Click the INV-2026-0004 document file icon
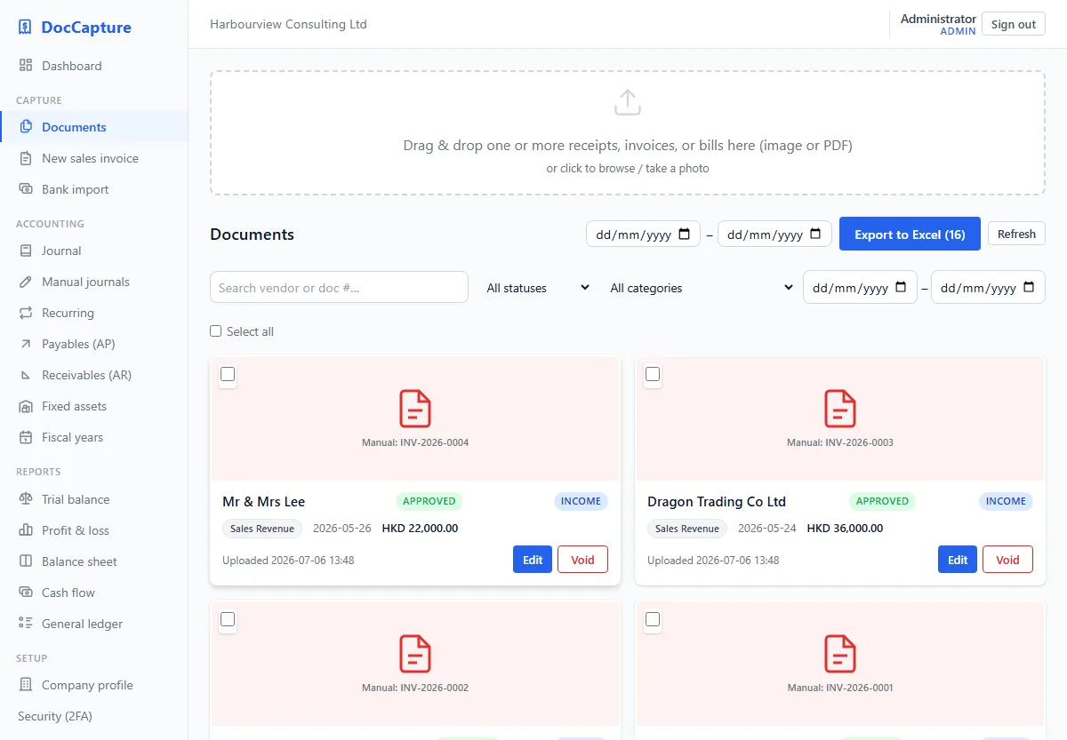Image resolution: width=1067 pixels, height=740 pixels. [415, 409]
